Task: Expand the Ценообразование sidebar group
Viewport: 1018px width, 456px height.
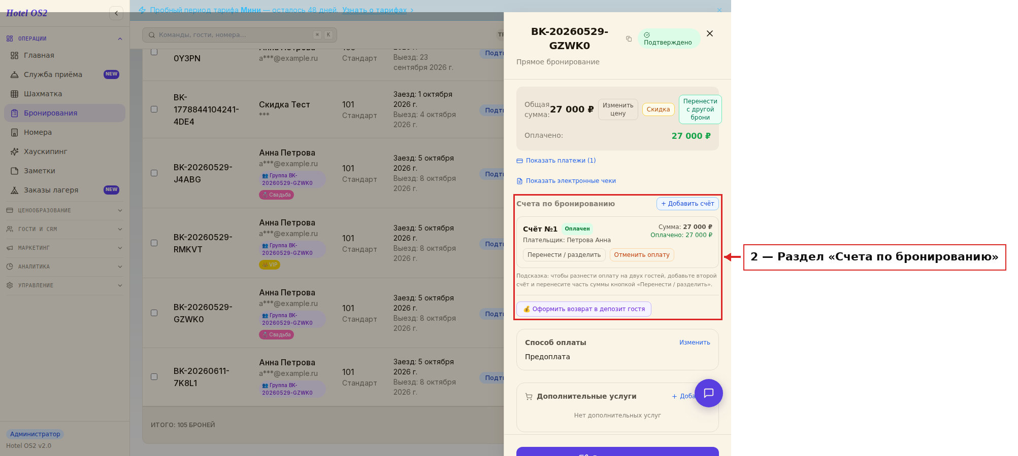Action: [x=64, y=210]
